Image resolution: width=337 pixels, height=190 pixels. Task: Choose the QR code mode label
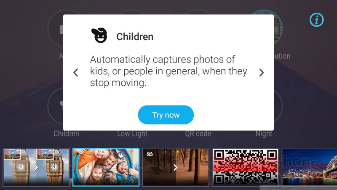pos(198,134)
